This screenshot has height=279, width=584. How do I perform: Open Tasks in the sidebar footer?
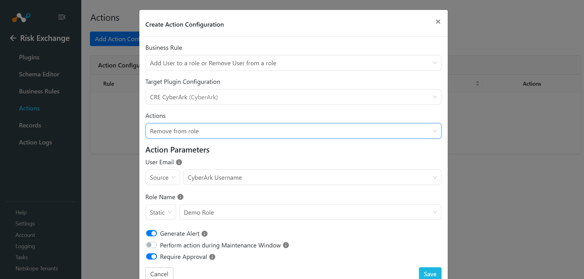click(22, 257)
